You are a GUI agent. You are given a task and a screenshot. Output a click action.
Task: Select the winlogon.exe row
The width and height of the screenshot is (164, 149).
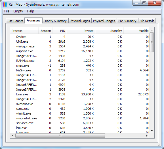click(x=80, y=46)
